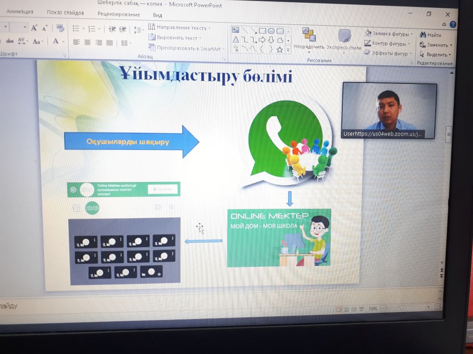Select the rounded rectangle shape

coord(280,31)
